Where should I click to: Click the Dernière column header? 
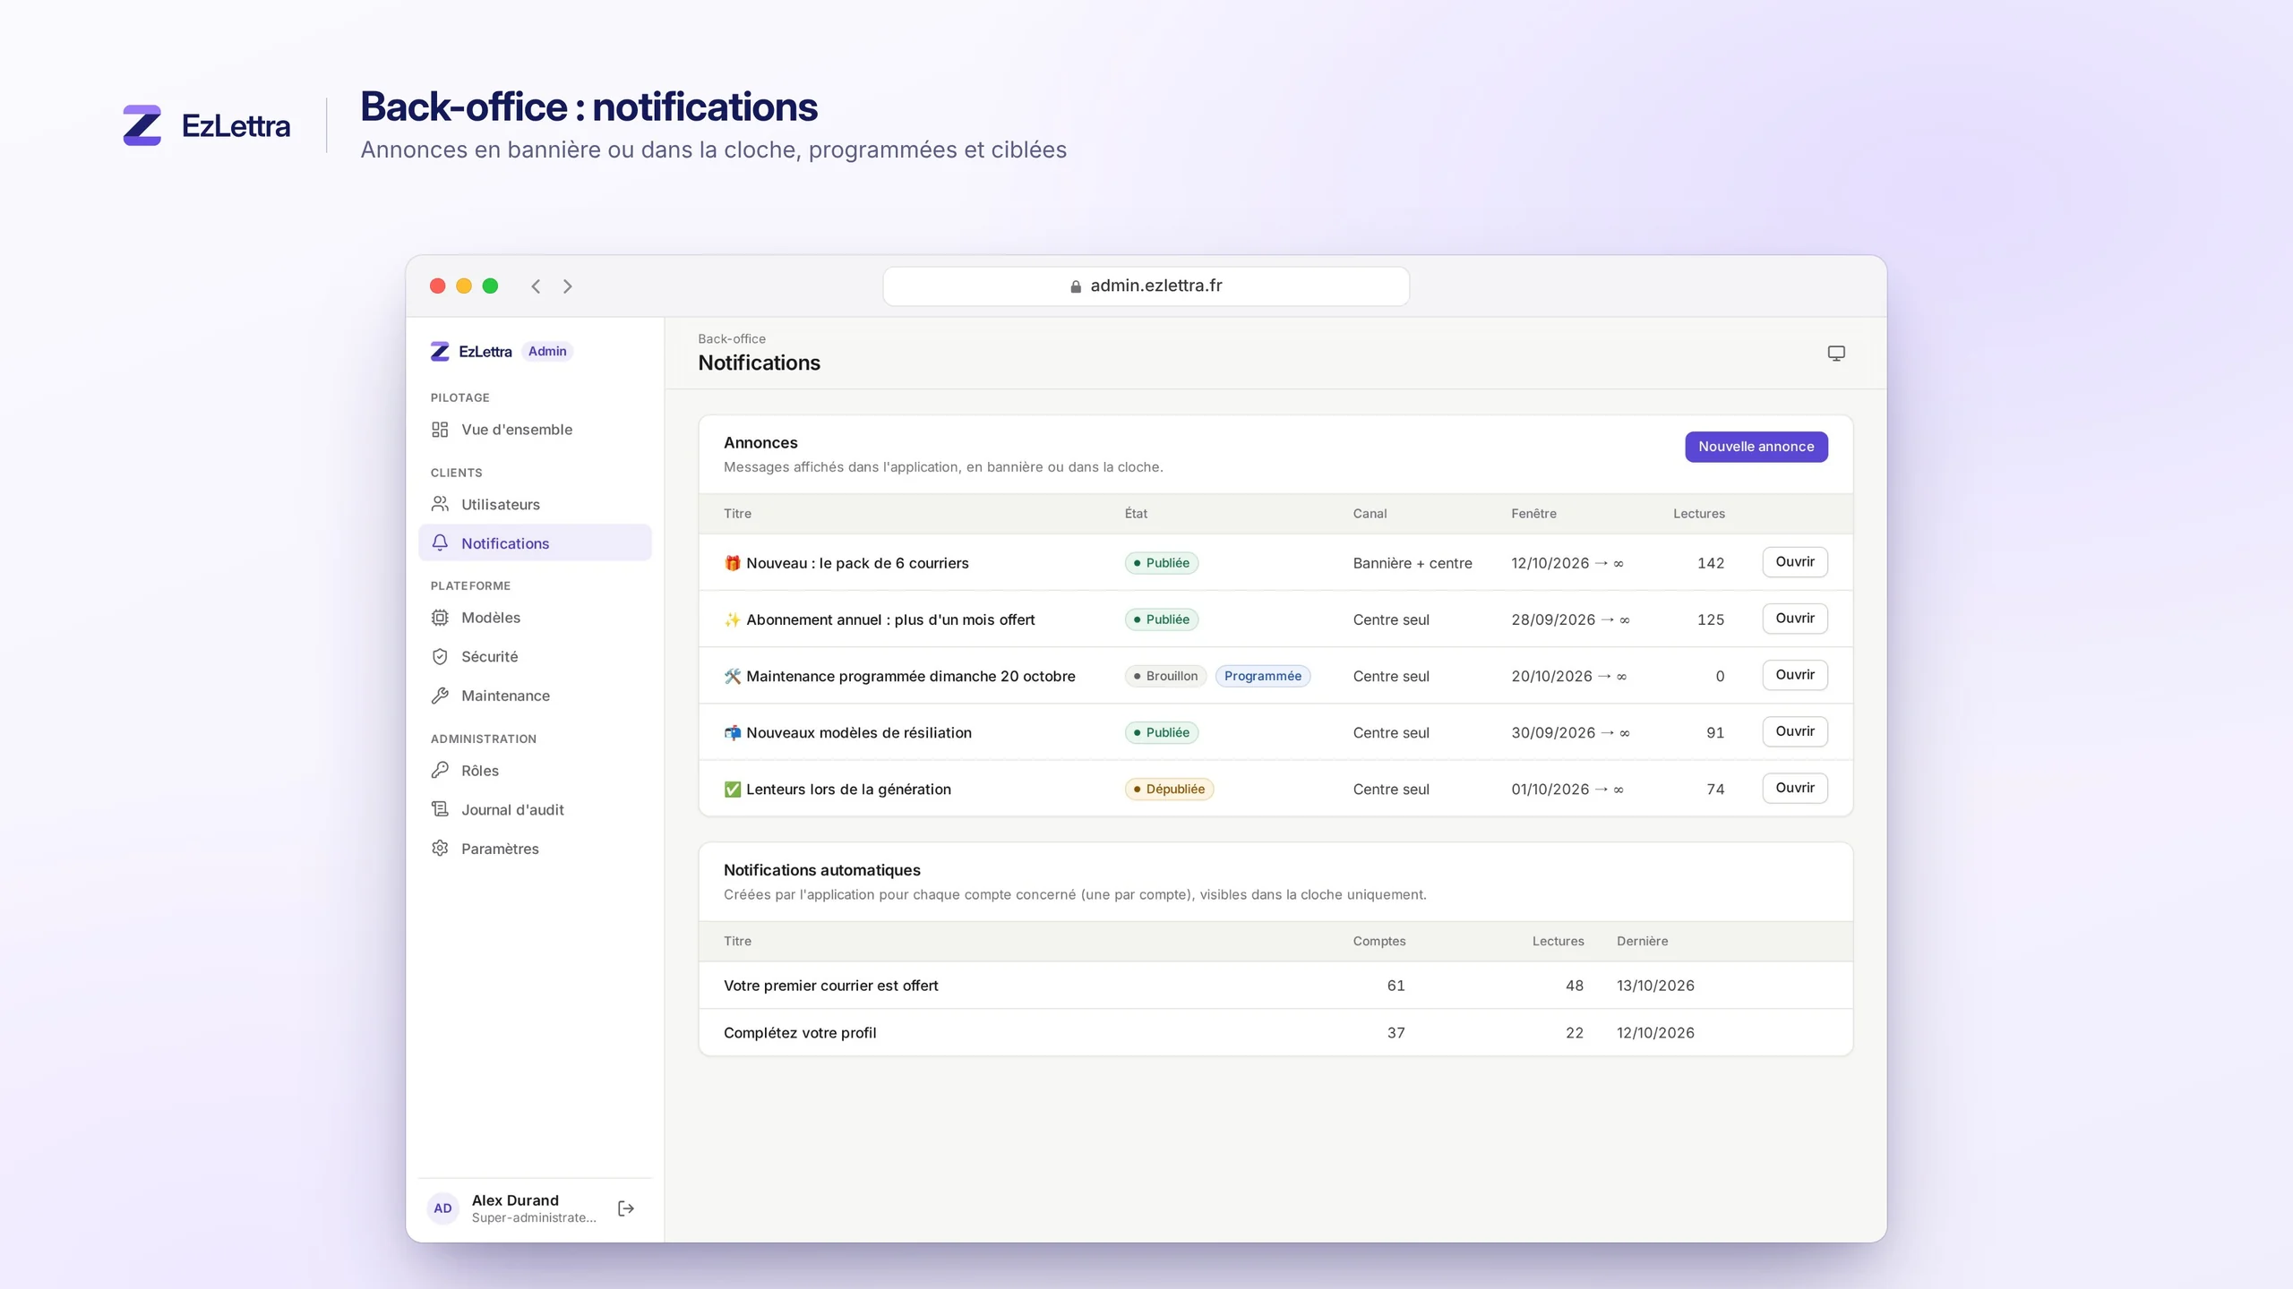coord(1642,941)
